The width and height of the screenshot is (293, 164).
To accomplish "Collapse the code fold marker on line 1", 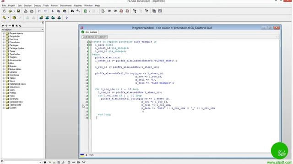I will pos(91,42).
